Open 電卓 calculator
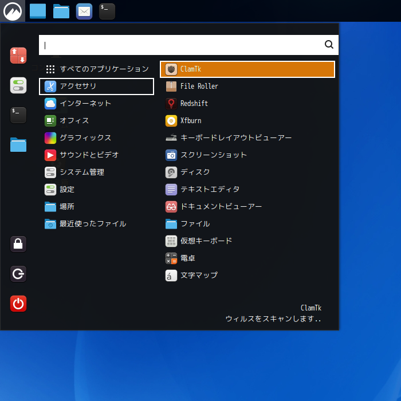Screen dimensions: 401x401 point(247,258)
